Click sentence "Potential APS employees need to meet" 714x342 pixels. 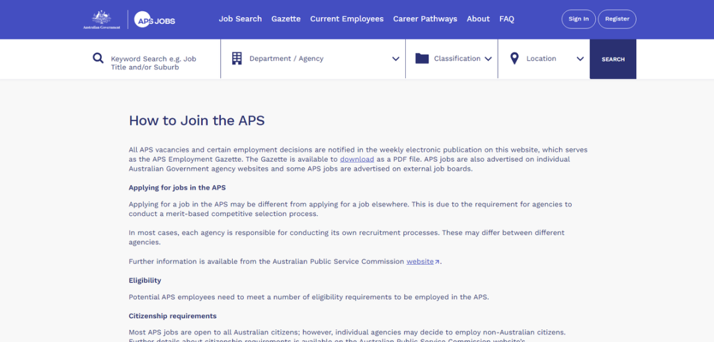point(309,297)
